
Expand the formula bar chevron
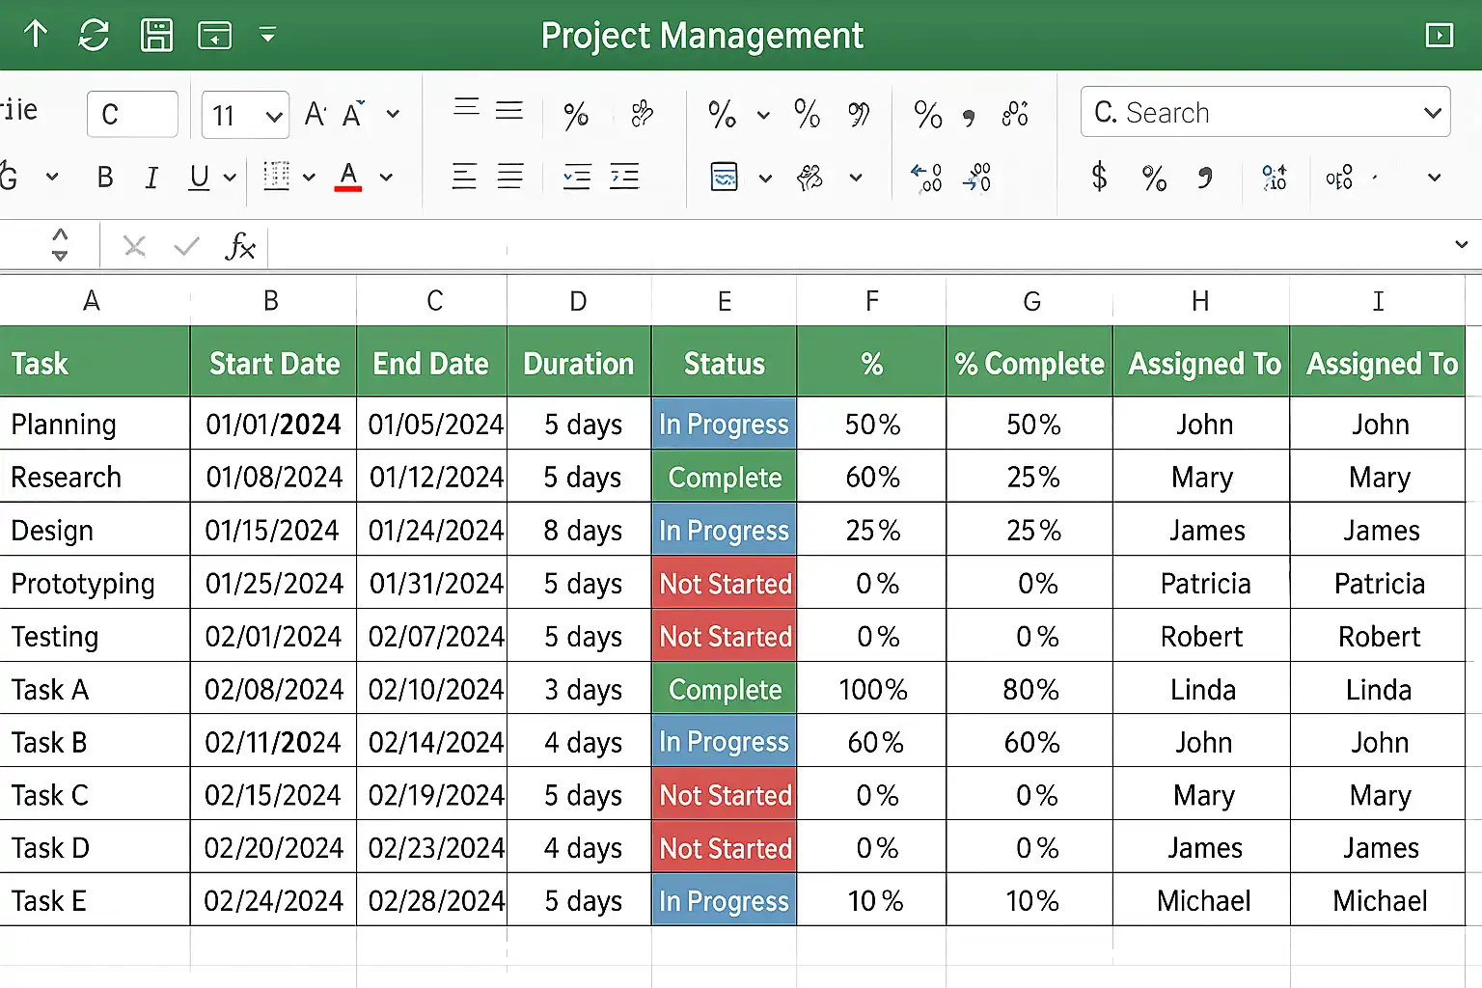[x=1462, y=244]
